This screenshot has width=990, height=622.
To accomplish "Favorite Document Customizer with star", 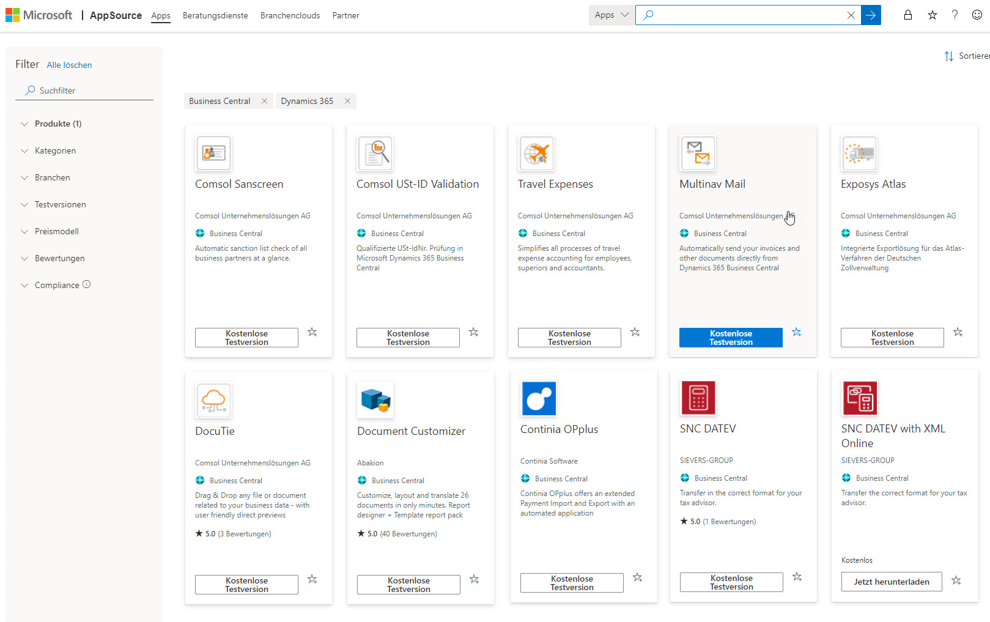I will coord(475,579).
